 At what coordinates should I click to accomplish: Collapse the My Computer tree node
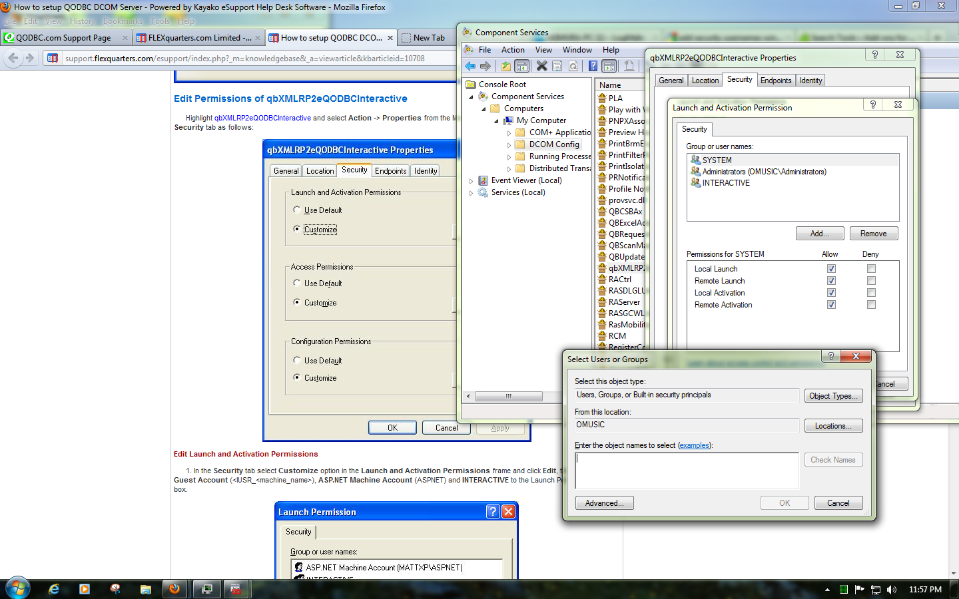pyautogui.click(x=495, y=120)
